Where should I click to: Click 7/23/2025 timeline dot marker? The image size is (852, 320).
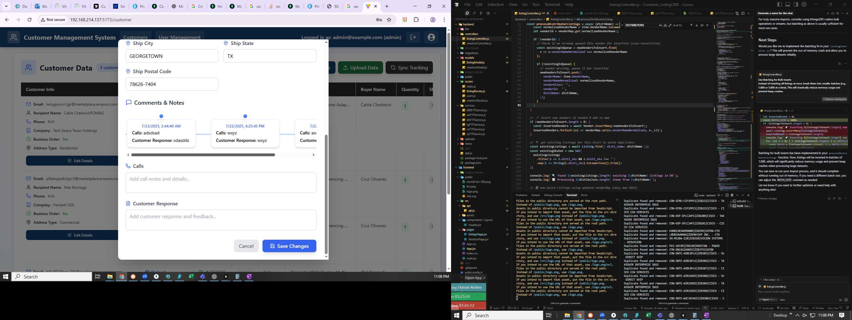pyautogui.click(x=161, y=116)
